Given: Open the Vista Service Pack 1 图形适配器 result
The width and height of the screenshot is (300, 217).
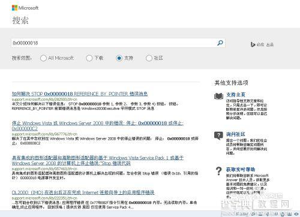Looking at the screenshot, I should (x=98, y=161).
